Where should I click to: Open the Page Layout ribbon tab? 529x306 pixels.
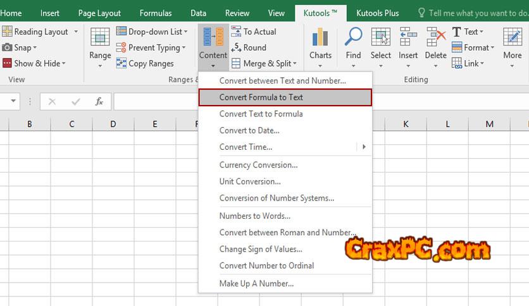pos(99,13)
